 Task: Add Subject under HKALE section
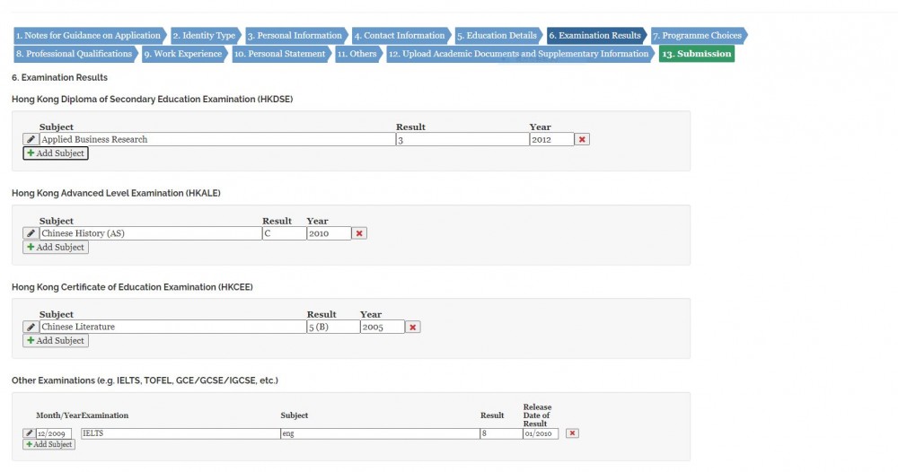pyautogui.click(x=56, y=248)
